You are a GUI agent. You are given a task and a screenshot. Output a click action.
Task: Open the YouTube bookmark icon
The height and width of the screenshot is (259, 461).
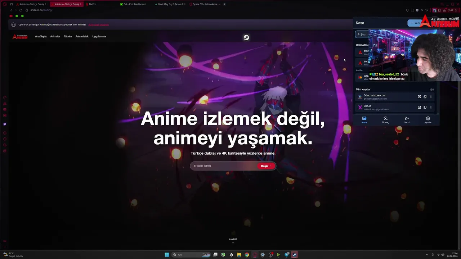tap(11, 16)
